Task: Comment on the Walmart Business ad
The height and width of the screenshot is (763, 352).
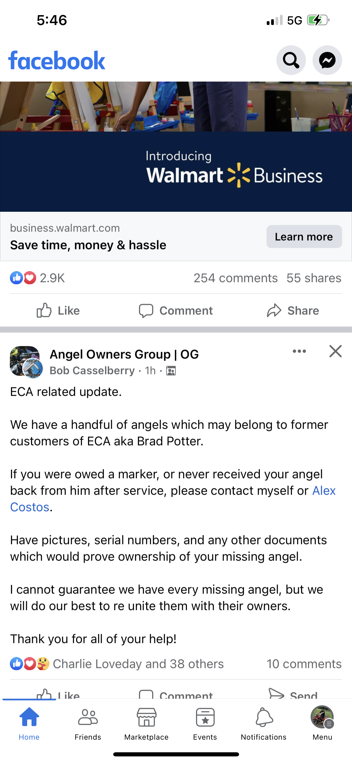Action: [x=176, y=310]
